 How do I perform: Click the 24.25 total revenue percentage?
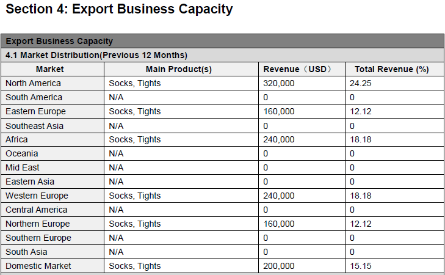coord(361,83)
